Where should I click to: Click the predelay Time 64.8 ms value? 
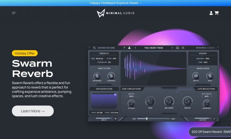click(99, 59)
